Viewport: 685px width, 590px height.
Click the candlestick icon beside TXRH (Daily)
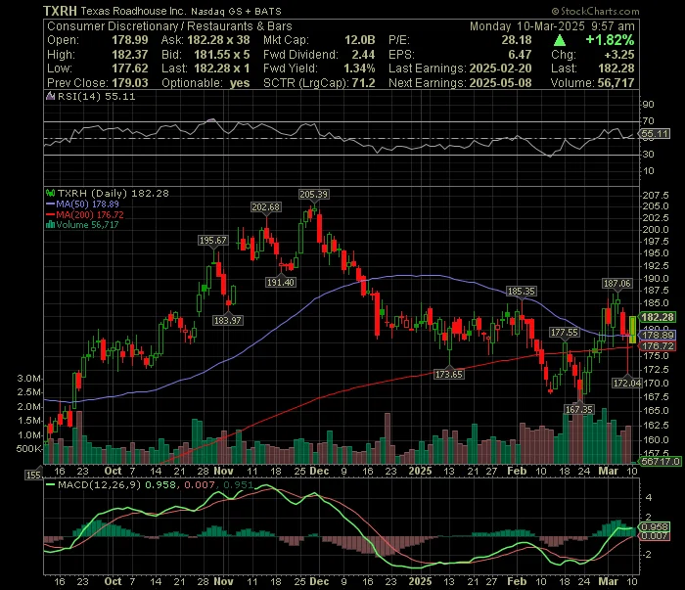(51, 193)
